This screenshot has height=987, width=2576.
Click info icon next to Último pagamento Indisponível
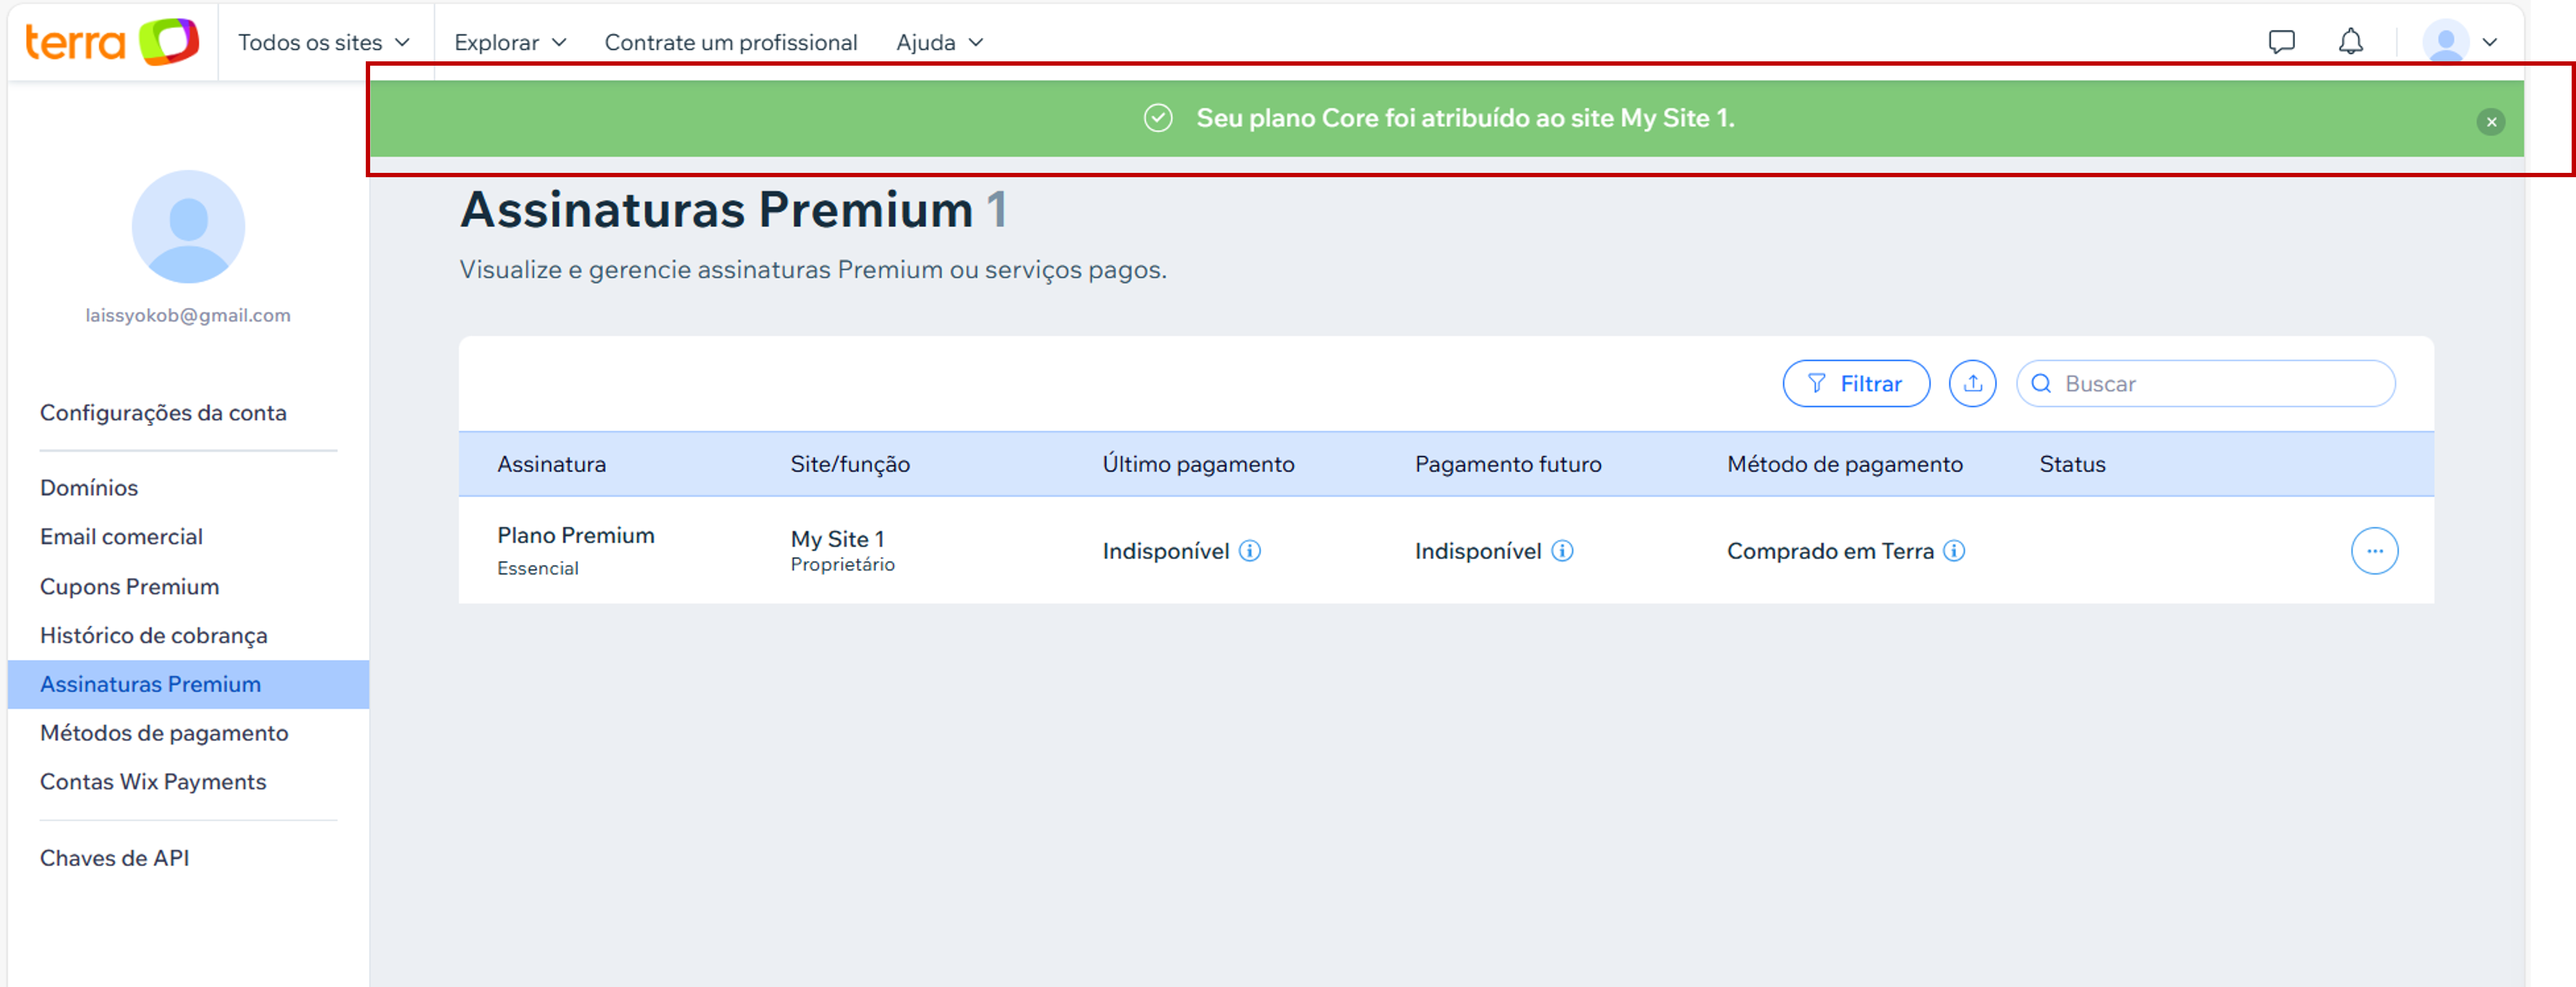pyautogui.click(x=1250, y=550)
